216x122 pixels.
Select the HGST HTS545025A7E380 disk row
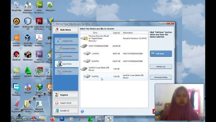click(x=114, y=46)
